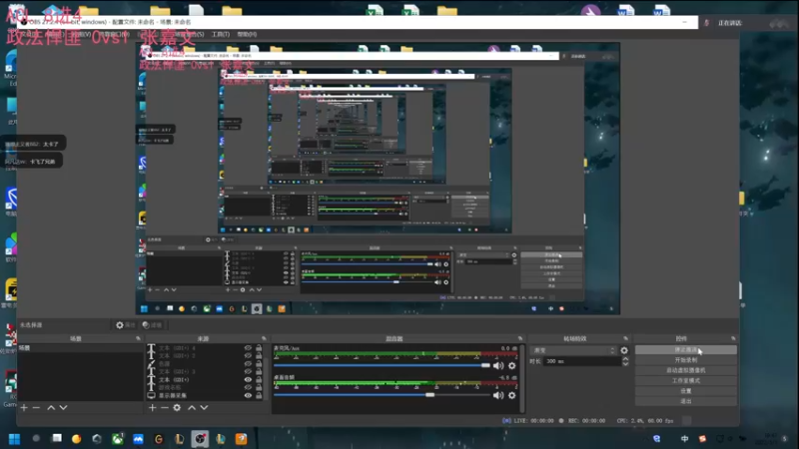
Task: Open Windows Start menu
Action: [x=14, y=439]
